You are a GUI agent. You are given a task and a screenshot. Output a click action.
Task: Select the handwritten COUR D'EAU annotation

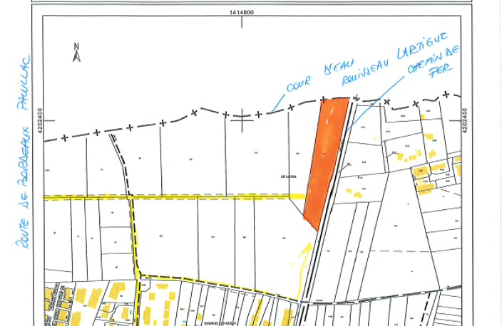tap(320, 75)
